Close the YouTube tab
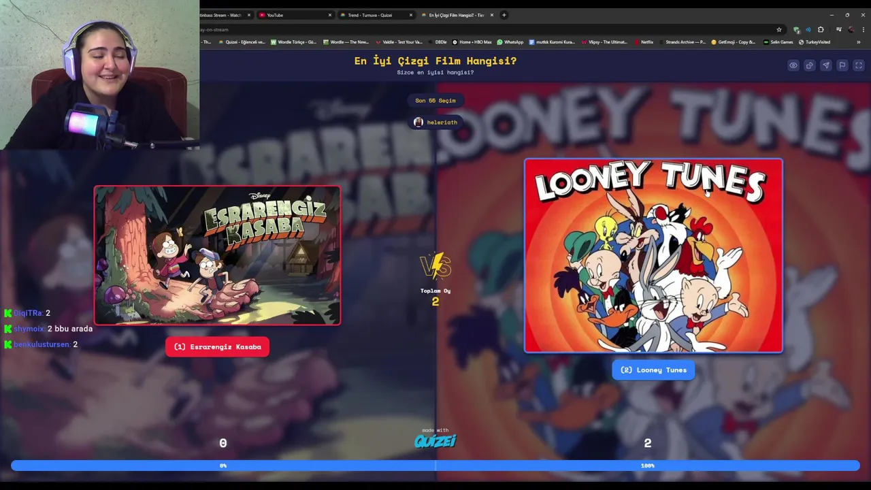This screenshot has width=871, height=490. coord(330,15)
